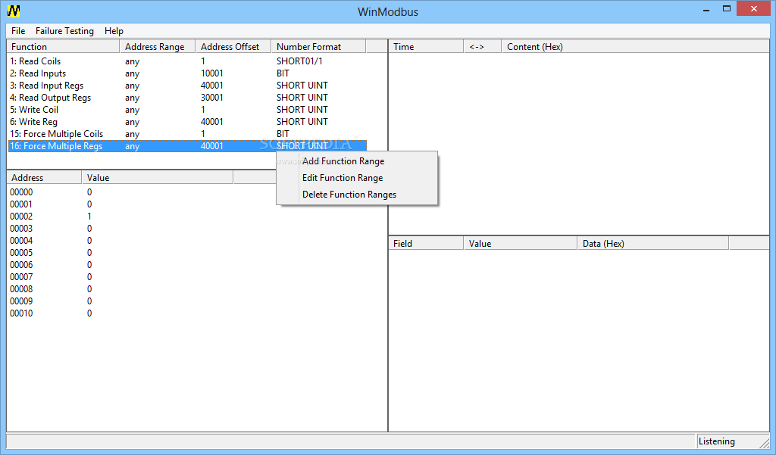Image resolution: width=776 pixels, height=455 pixels.
Task: Select the 4: Read Output Regs row
Action: click(187, 98)
